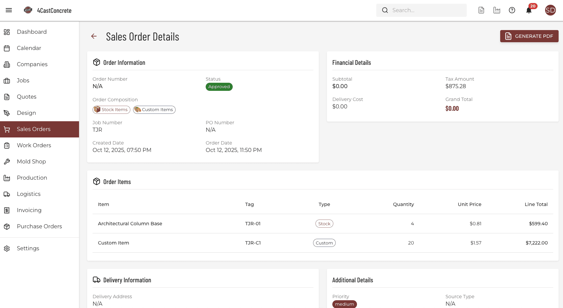Click the GENERATE PDF button
Image resolution: width=563 pixels, height=308 pixels.
point(529,36)
